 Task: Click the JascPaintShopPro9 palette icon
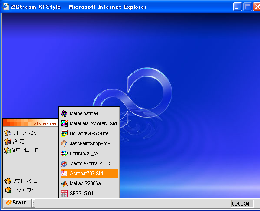(x=64, y=144)
